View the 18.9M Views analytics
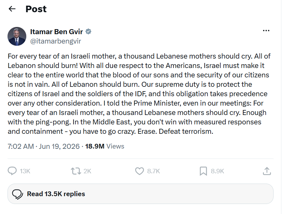This screenshot has width=282, height=214. [105, 146]
